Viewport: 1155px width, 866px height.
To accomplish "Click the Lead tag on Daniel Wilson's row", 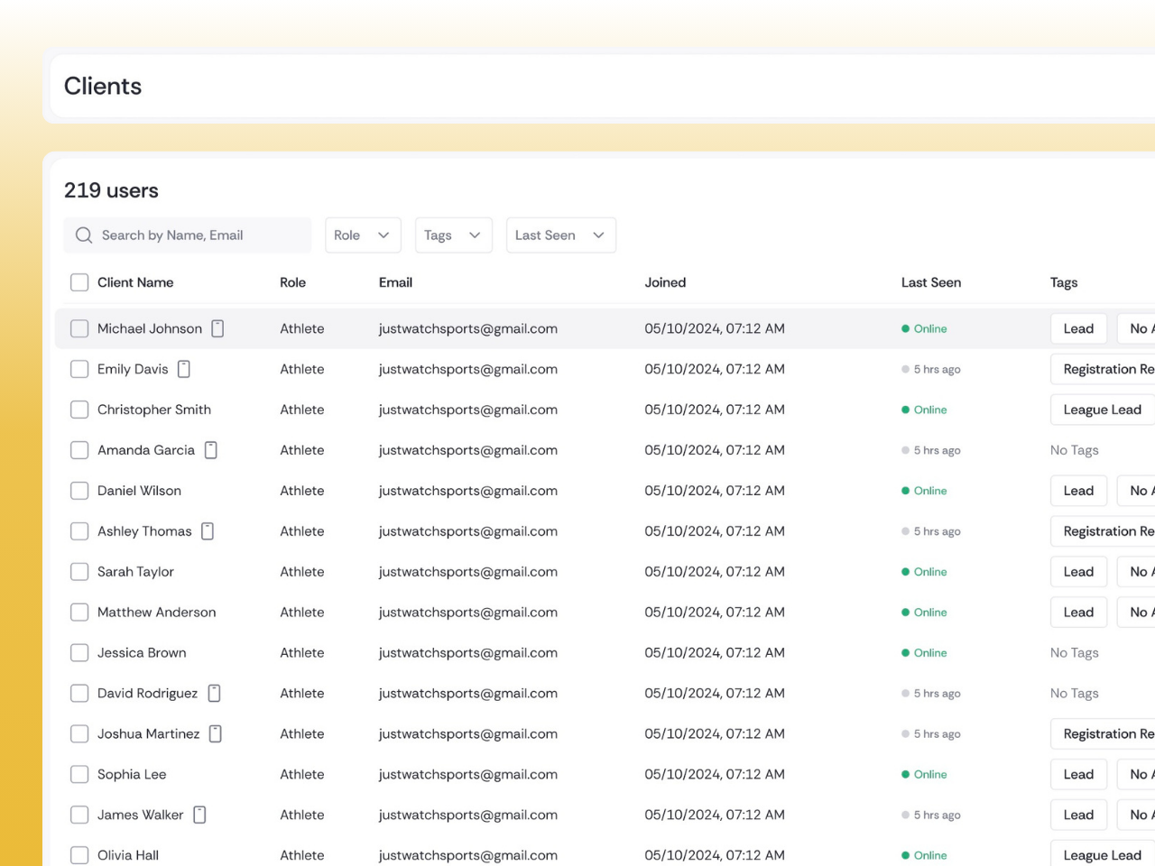I will pos(1078,491).
